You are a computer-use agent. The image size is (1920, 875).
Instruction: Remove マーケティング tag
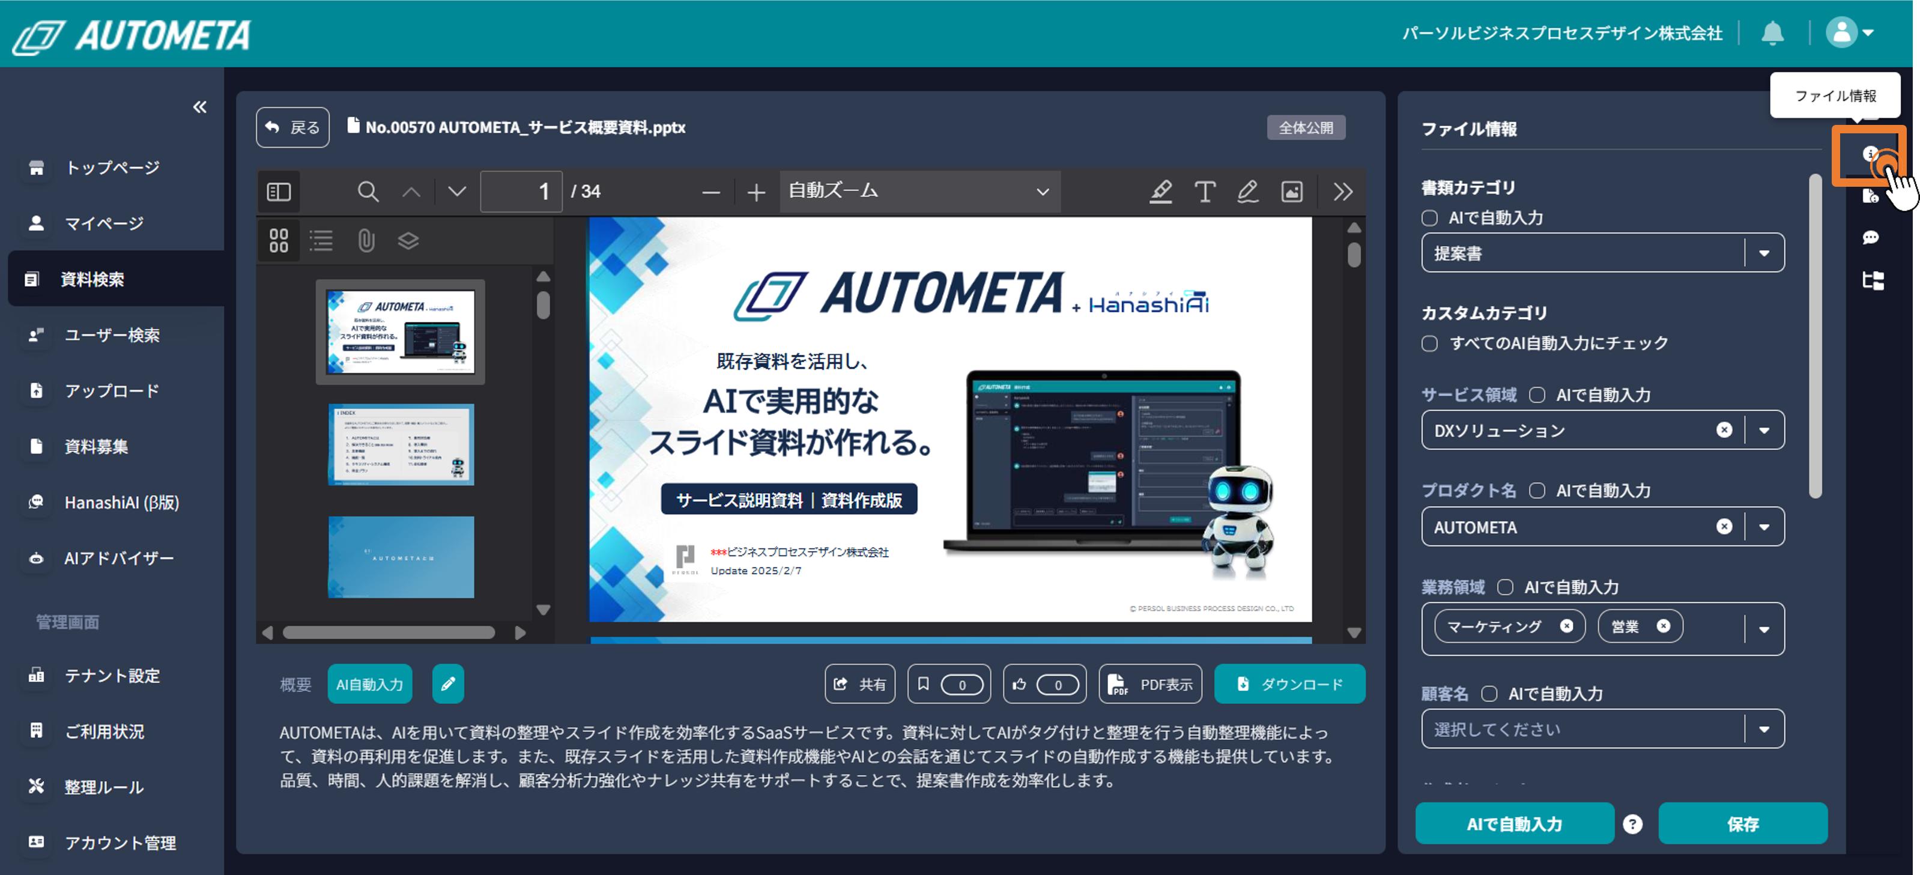[1566, 626]
